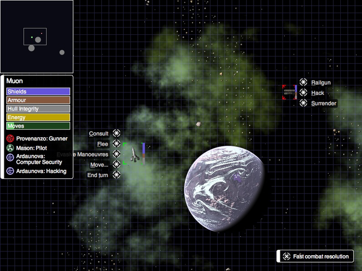Click the minimap in top-left corner
362x271 pixels.
click(x=36, y=36)
